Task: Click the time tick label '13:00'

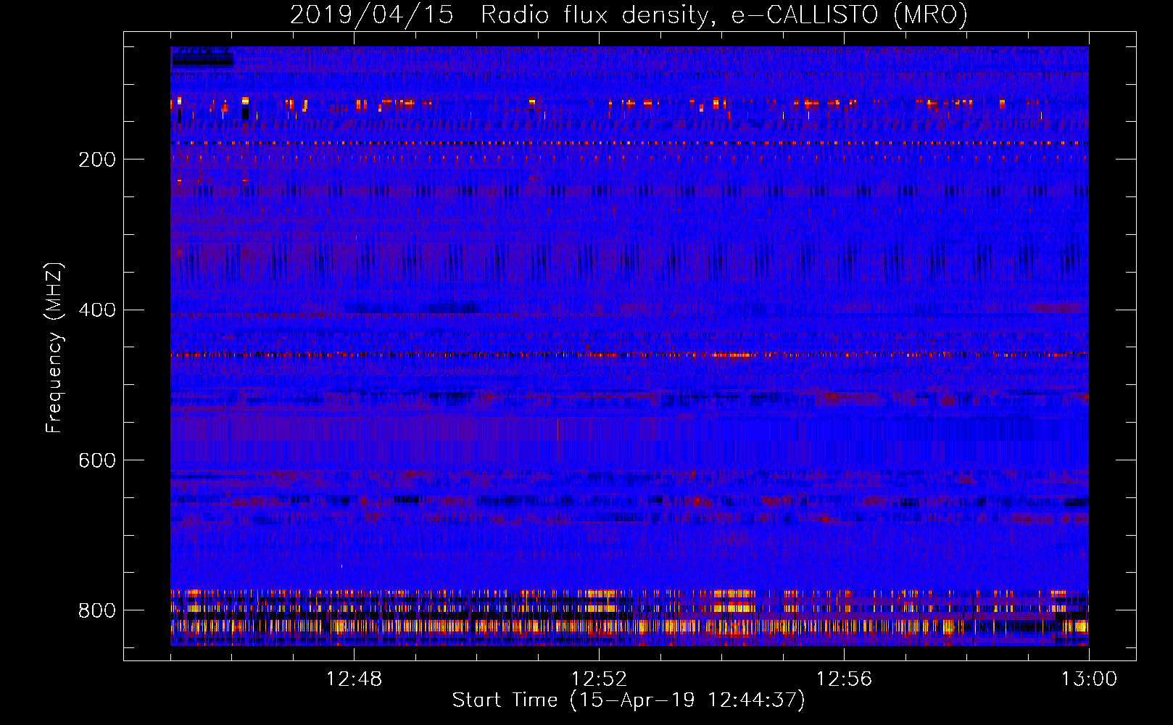Action: pos(1089,679)
